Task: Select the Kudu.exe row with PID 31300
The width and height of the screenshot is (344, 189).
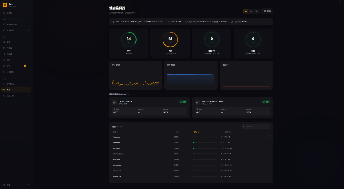Action: click(189, 160)
